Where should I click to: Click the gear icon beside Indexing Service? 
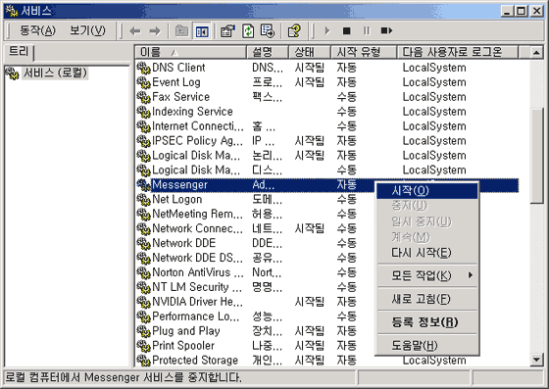click(143, 112)
